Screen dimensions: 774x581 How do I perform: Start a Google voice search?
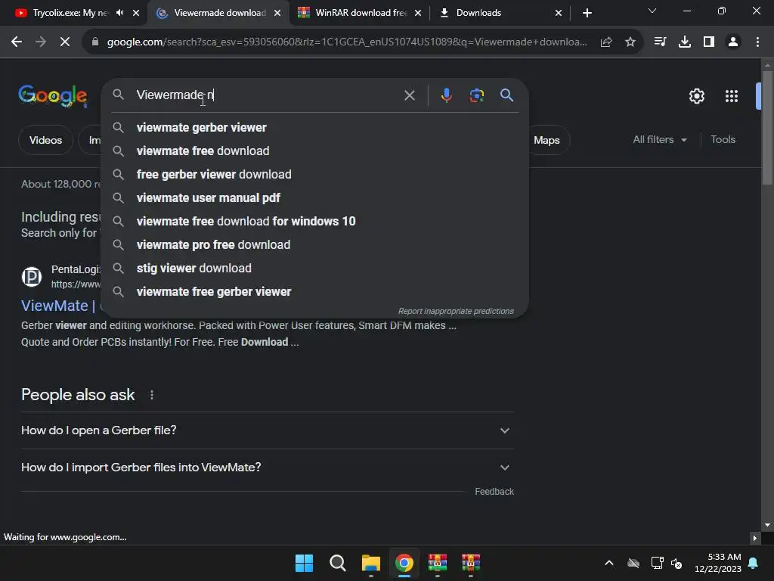click(446, 95)
